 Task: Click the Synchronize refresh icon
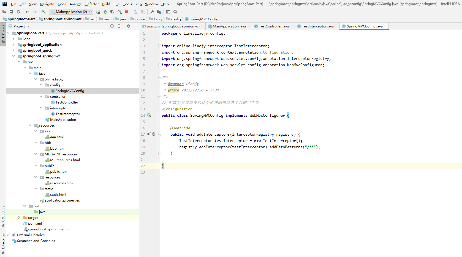coord(18,12)
